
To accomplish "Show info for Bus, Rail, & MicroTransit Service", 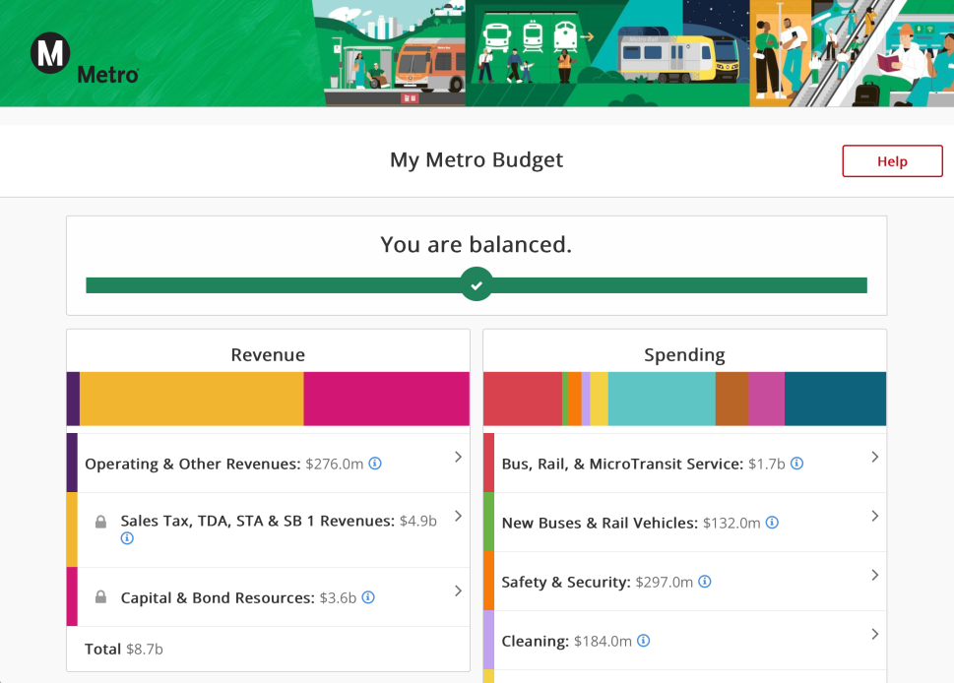I will pyautogui.click(x=796, y=464).
